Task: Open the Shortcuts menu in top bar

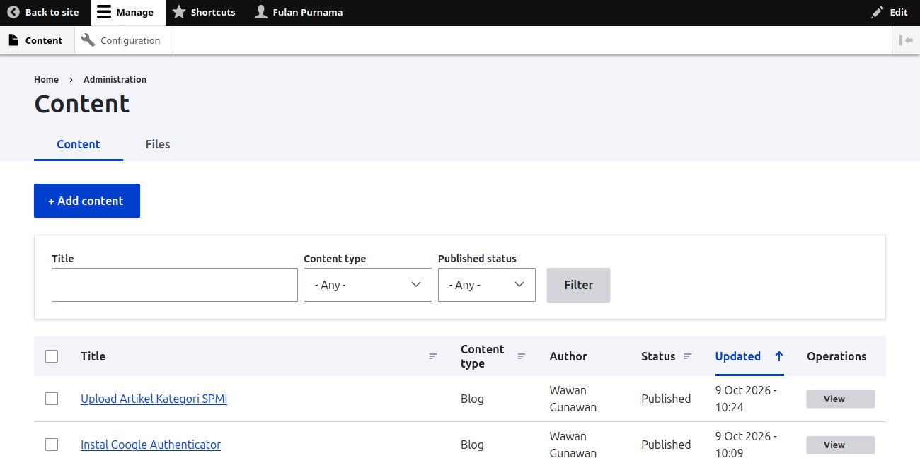Action: [204, 13]
